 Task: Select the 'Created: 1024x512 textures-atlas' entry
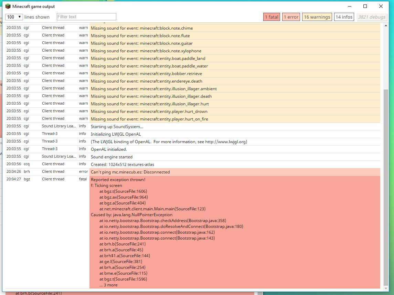(x=122, y=165)
